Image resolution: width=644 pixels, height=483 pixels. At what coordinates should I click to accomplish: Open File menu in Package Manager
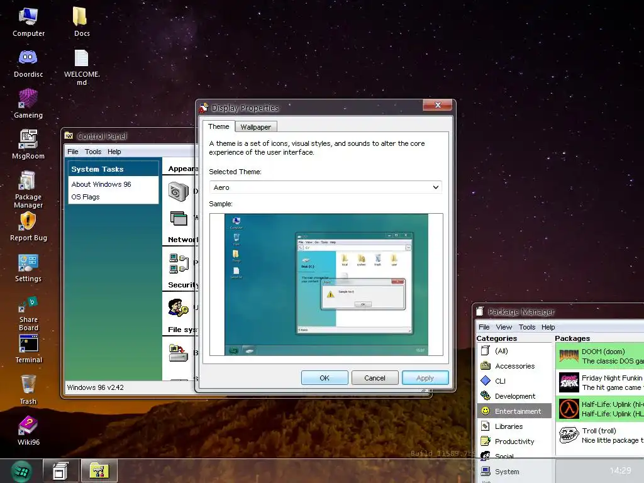point(484,327)
